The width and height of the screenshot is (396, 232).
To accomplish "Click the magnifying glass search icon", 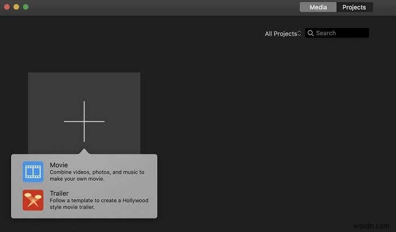I will (x=310, y=33).
